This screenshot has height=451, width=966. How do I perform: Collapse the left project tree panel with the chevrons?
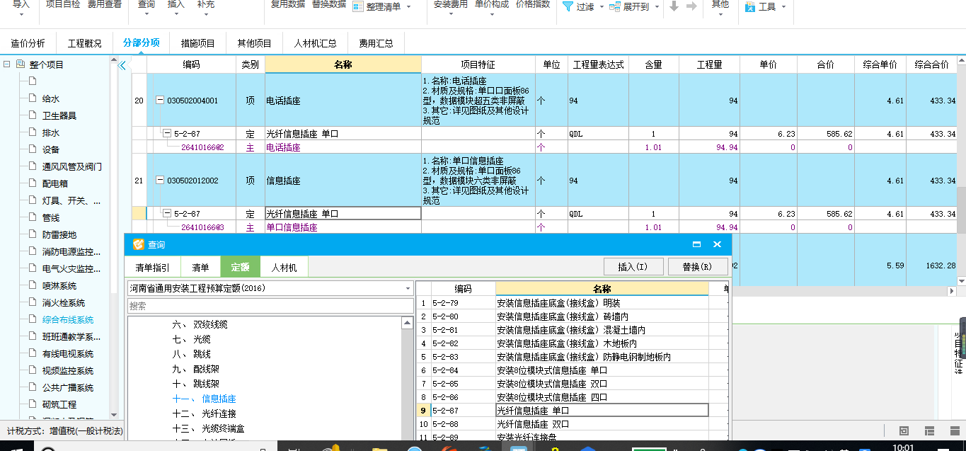[122, 65]
